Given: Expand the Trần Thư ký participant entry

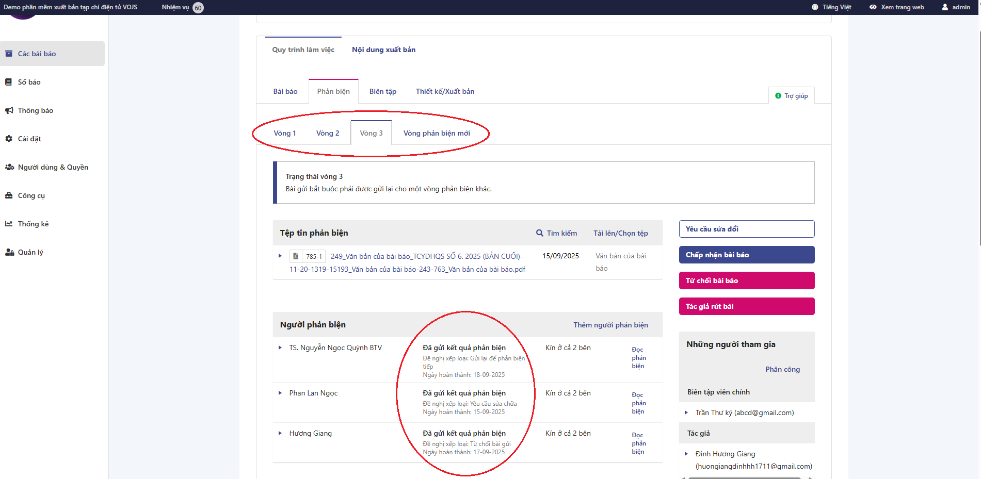Looking at the screenshot, I should point(686,412).
